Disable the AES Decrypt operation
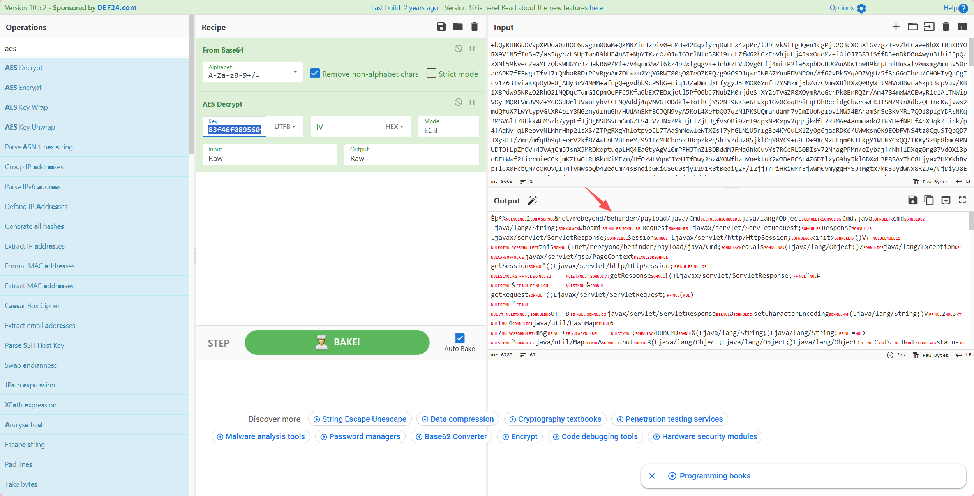 pyautogui.click(x=458, y=102)
